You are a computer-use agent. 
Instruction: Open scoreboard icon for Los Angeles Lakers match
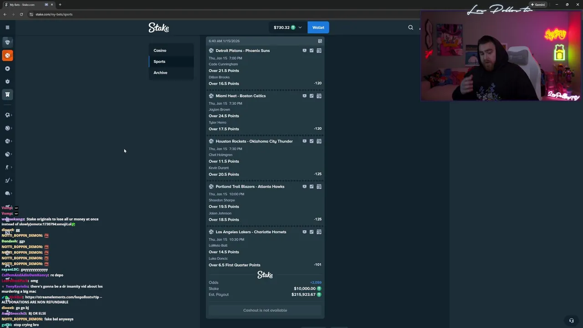pyautogui.click(x=319, y=232)
